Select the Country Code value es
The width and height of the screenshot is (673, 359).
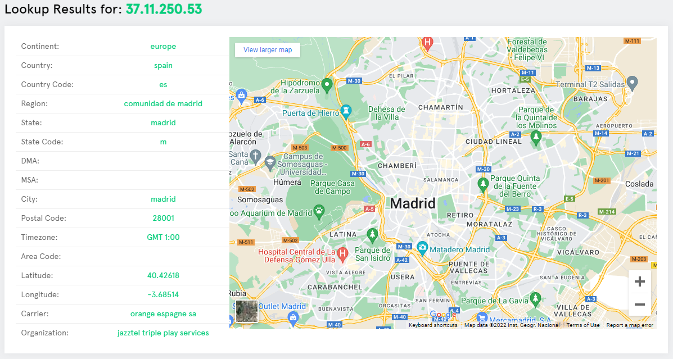click(x=163, y=84)
